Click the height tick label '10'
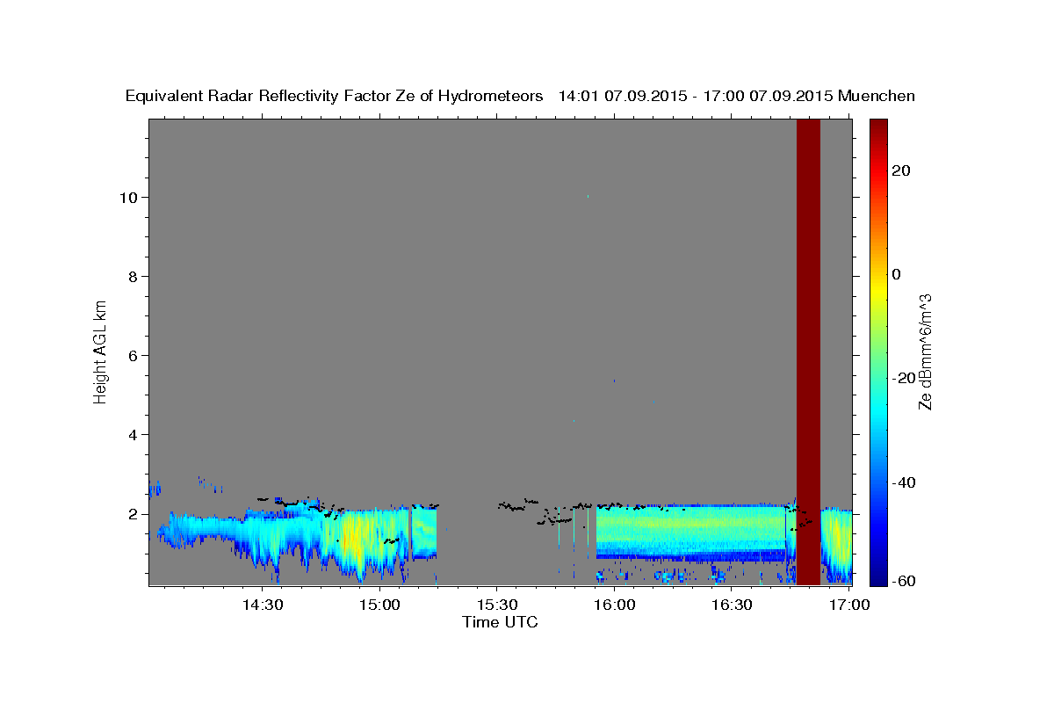Image resolution: width=1054 pixels, height=703 pixels. (x=128, y=198)
